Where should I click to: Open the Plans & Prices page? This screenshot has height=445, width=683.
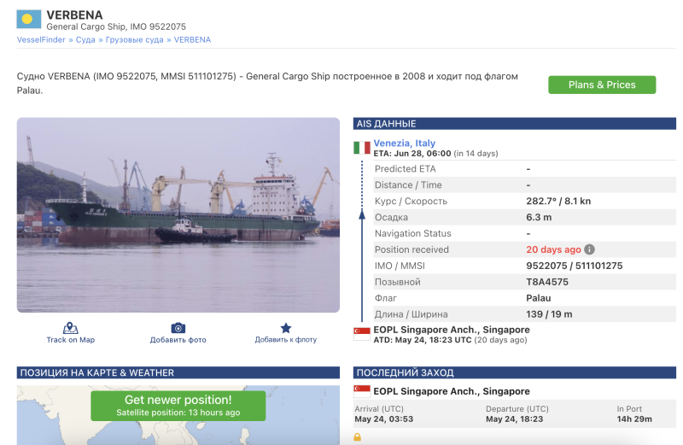pos(602,85)
